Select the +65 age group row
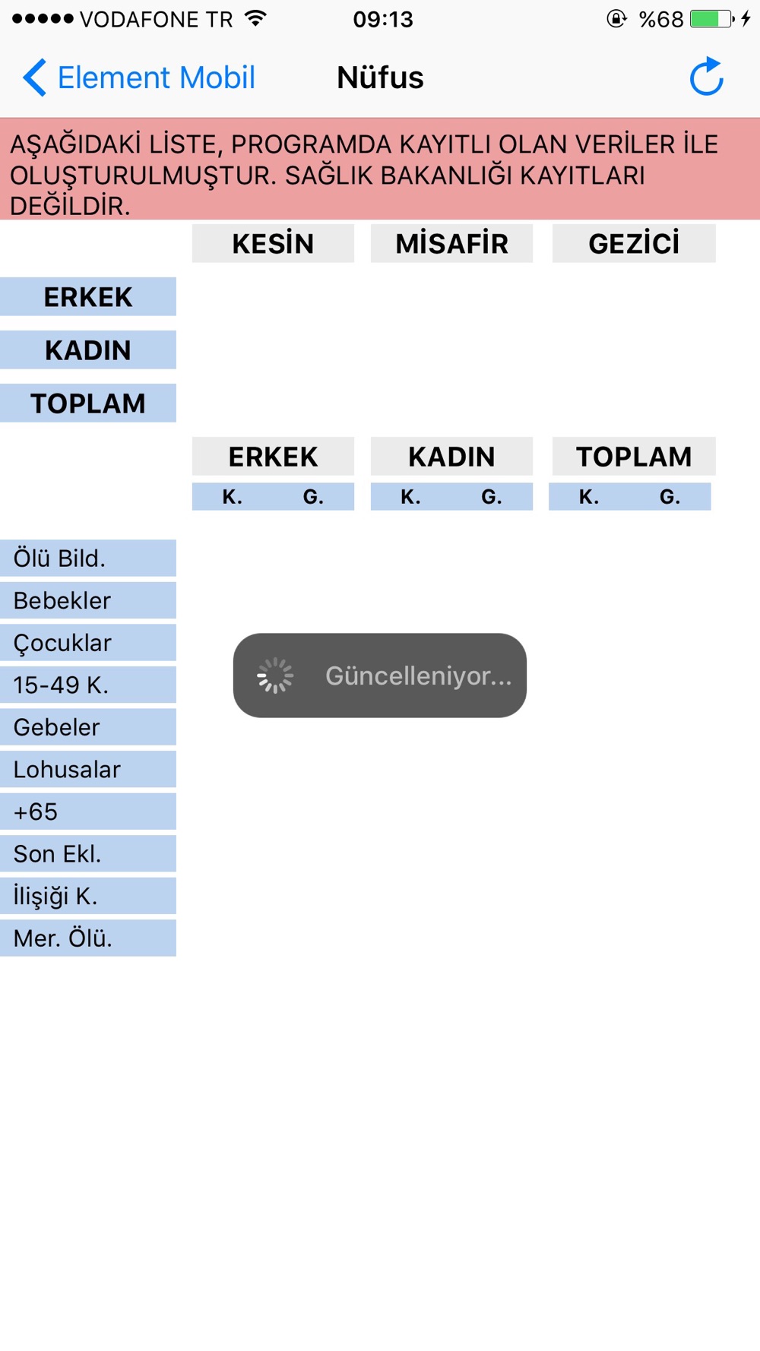 88,812
